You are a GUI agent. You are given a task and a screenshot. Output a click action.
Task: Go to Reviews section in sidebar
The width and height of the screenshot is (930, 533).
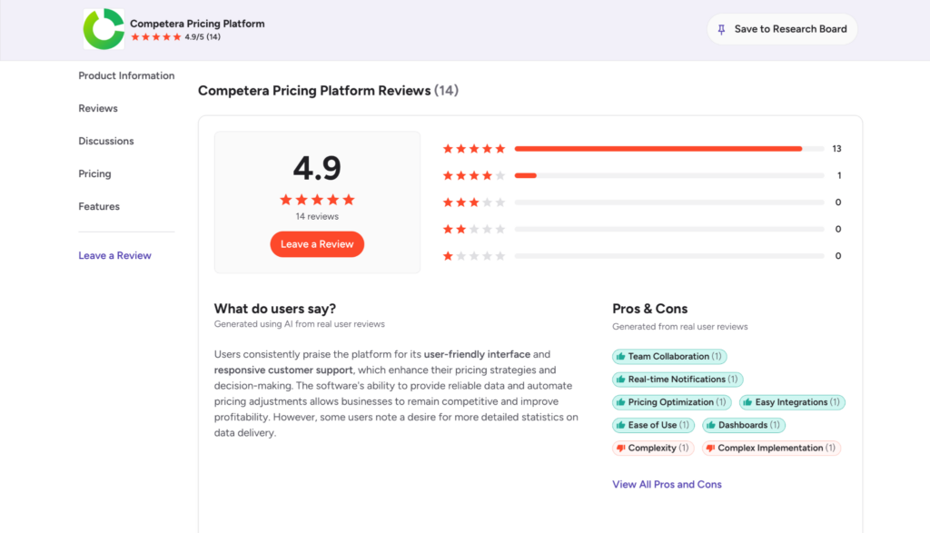(x=98, y=108)
